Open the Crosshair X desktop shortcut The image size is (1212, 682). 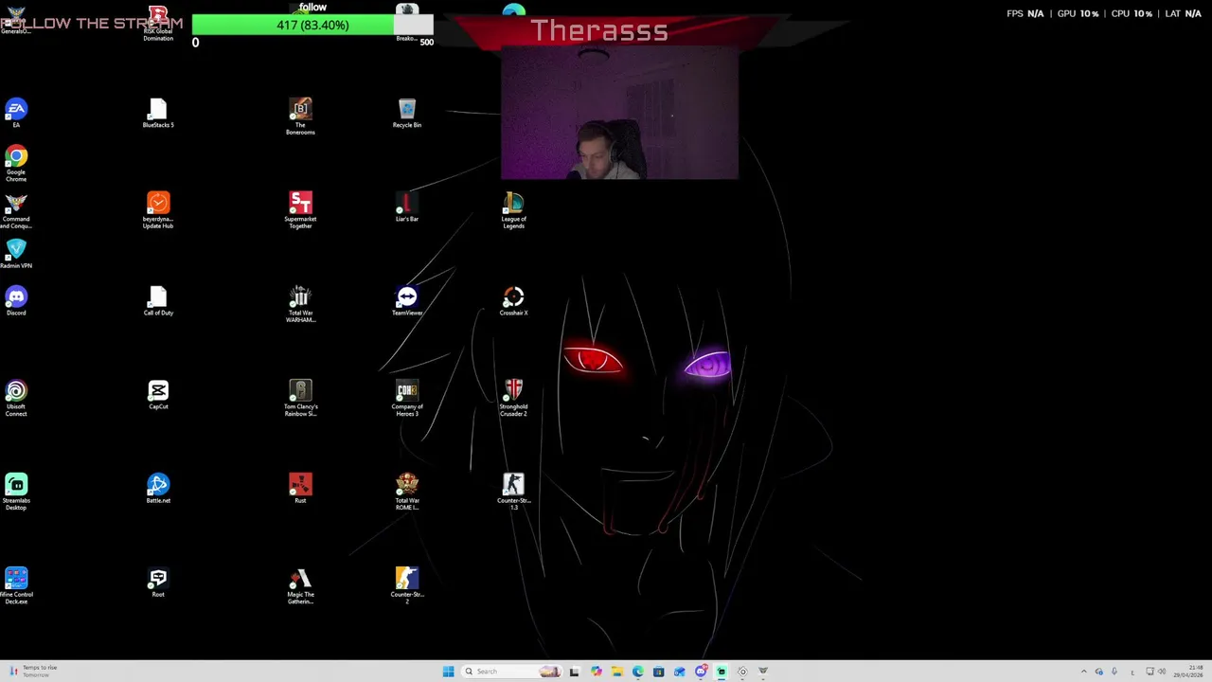pyautogui.click(x=513, y=301)
